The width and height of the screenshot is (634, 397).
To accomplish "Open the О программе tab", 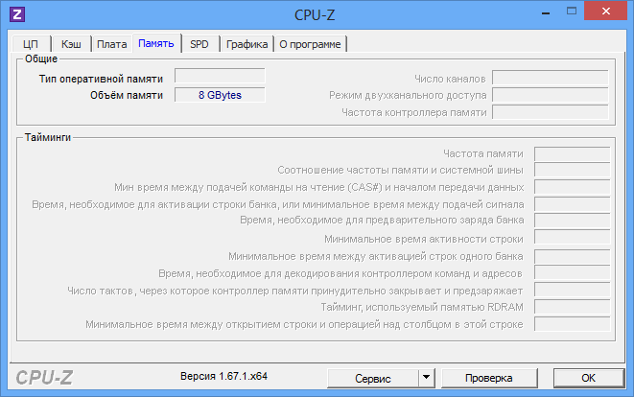I will (x=310, y=44).
